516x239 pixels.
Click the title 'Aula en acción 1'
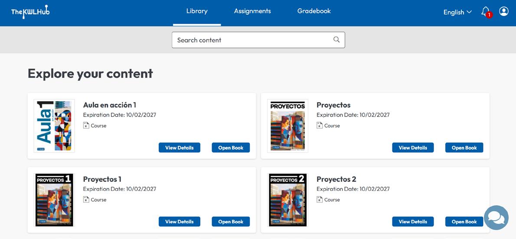(110, 105)
